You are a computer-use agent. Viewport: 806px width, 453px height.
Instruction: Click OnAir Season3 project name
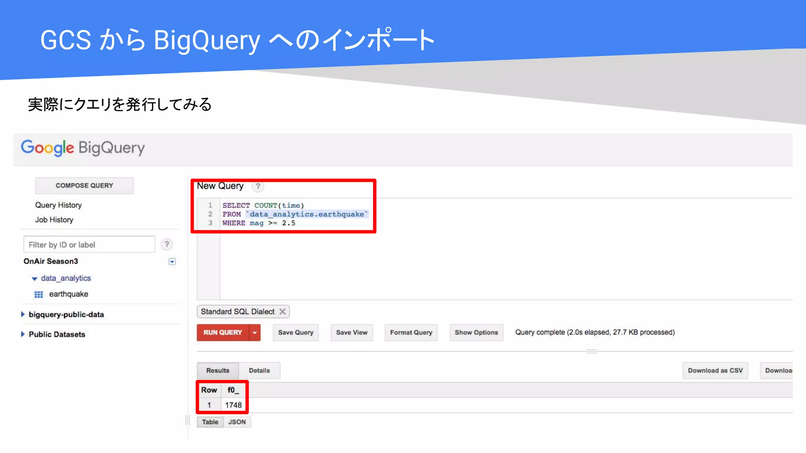[51, 261]
